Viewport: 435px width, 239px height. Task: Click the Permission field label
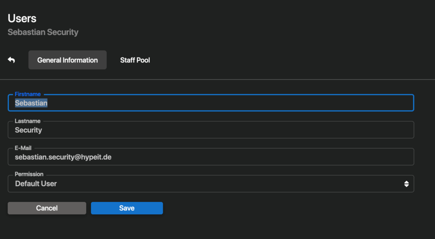point(29,174)
